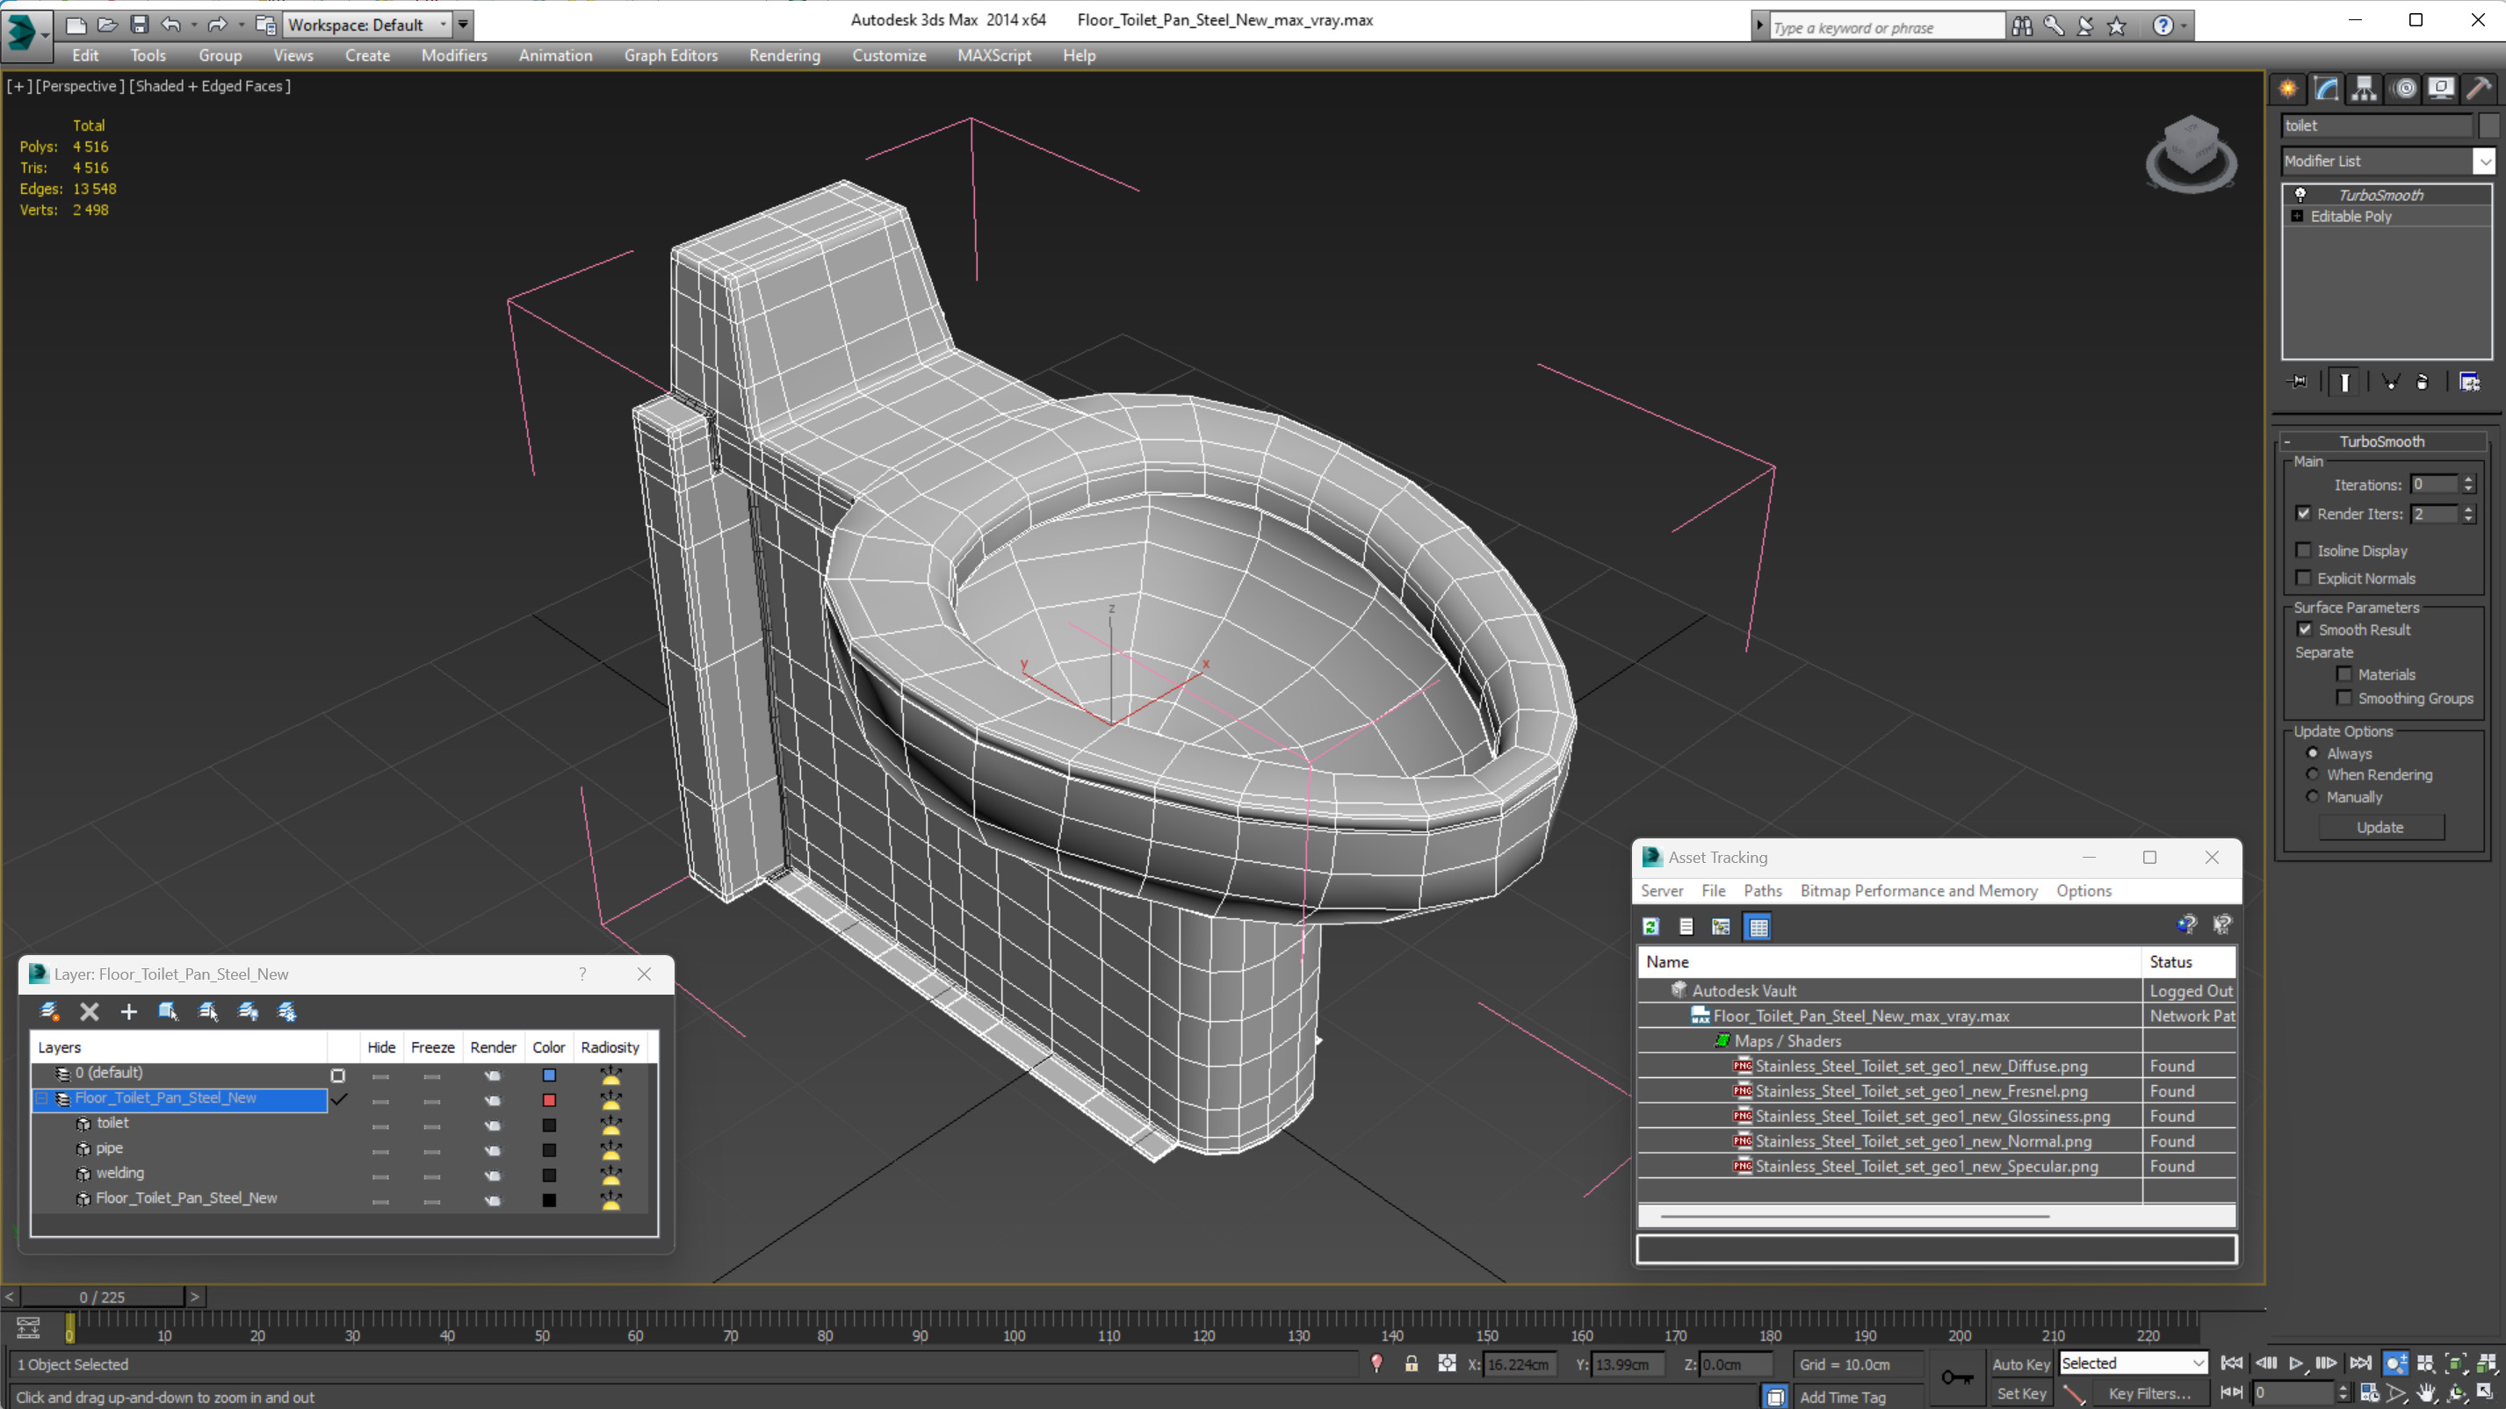This screenshot has height=1409, width=2506.
Task: Click the Save File toolbar icon
Action: click(x=139, y=25)
